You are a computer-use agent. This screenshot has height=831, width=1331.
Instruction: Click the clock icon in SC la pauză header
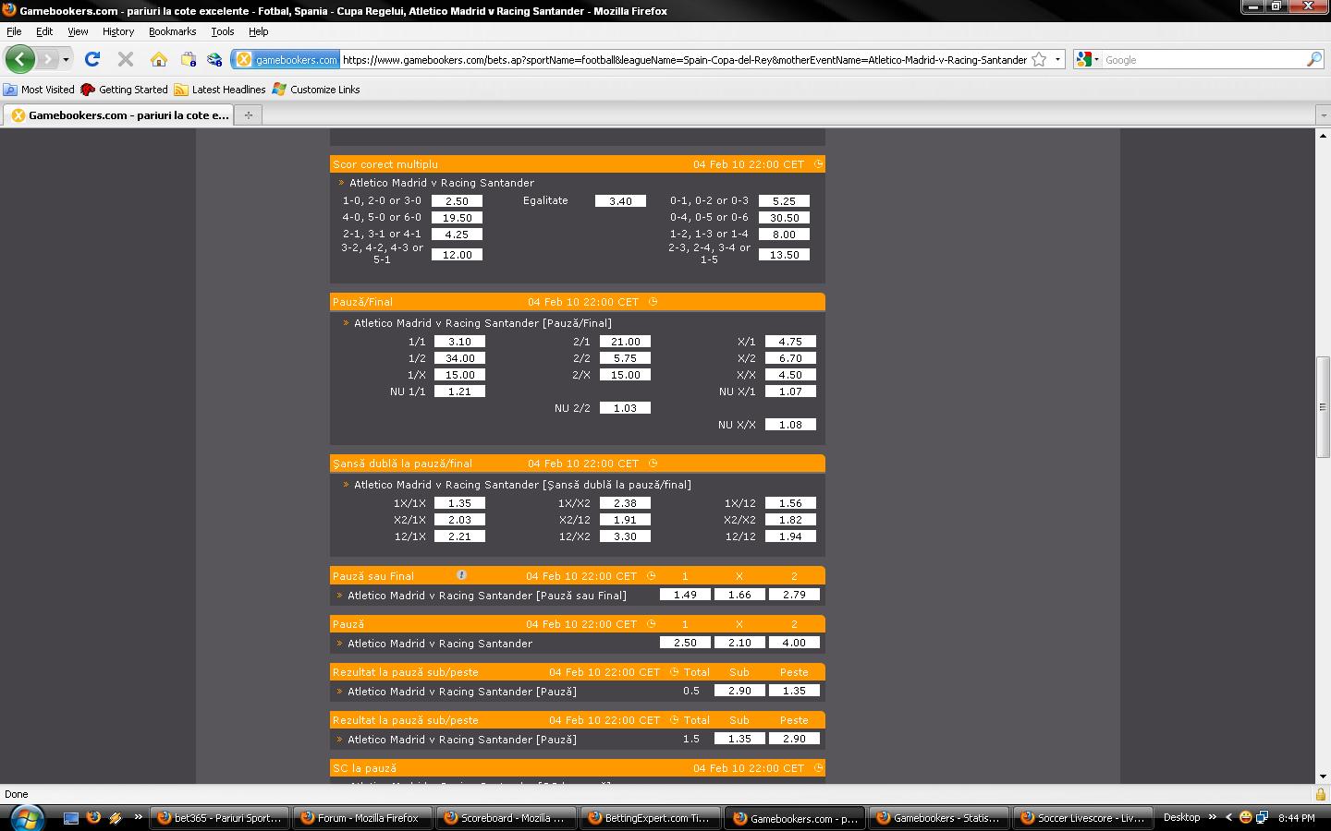pyautogui.click(x=818, y=768)
